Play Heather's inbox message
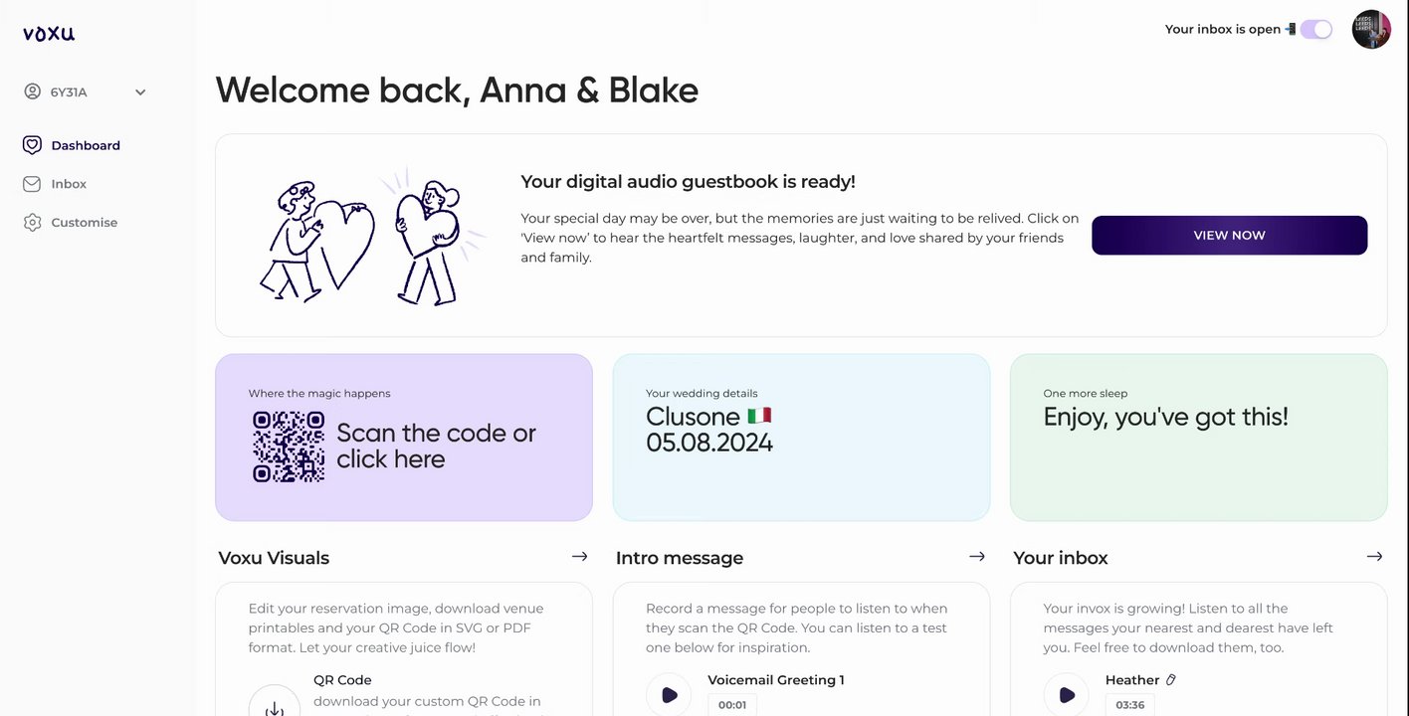 [1068, 696]
